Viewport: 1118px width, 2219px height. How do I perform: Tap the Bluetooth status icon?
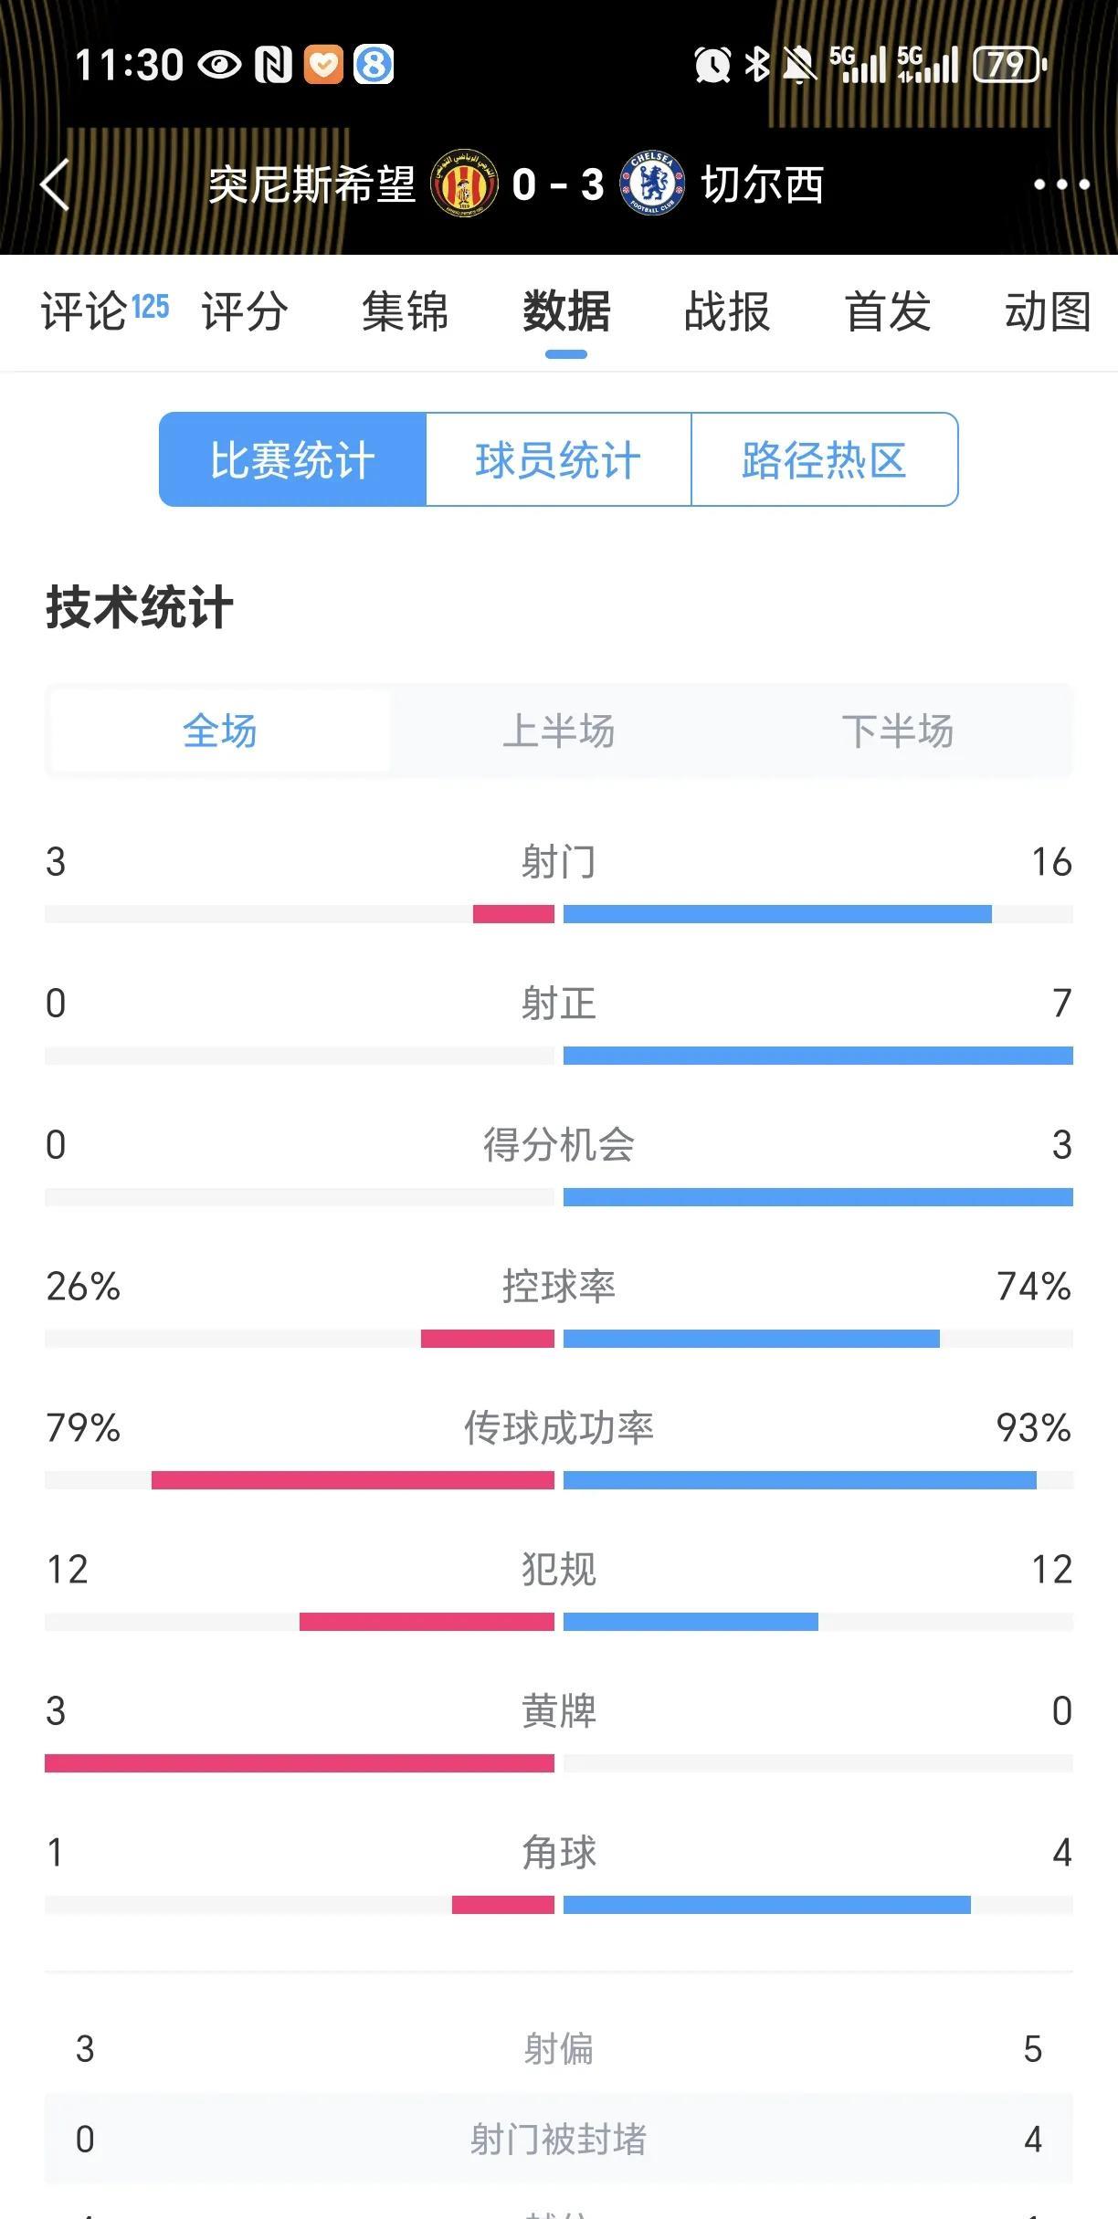coord(757,65)
